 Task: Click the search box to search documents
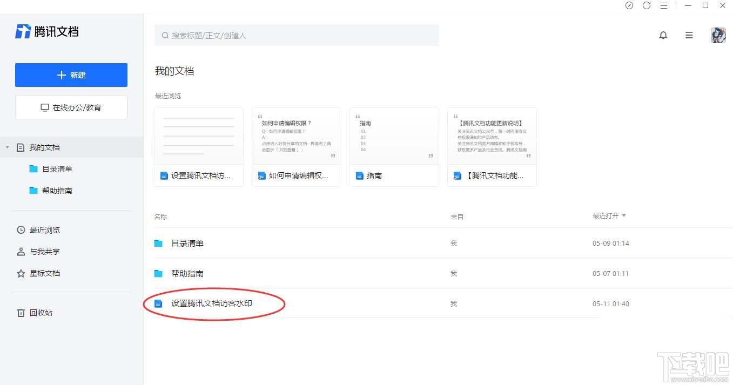[x=296, y=35]
